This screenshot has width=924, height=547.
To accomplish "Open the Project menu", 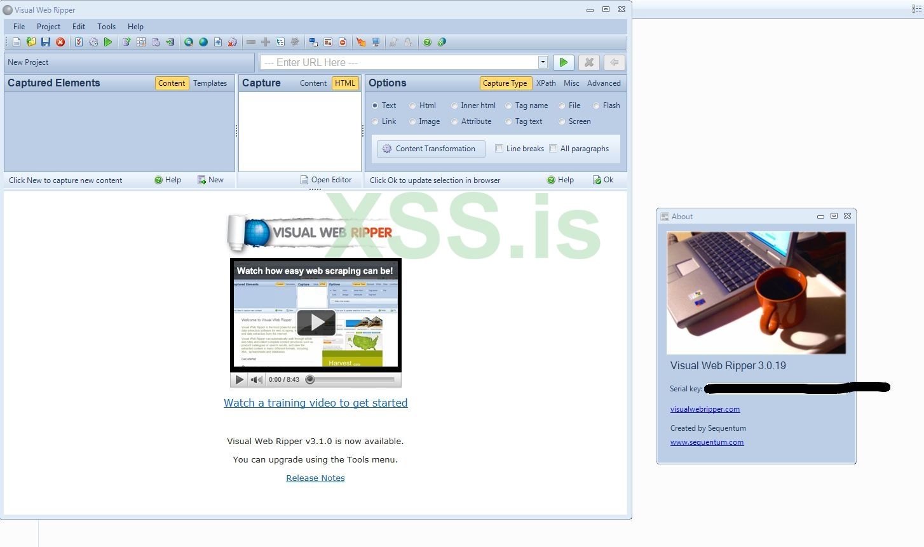I will (x=48, y=27).
